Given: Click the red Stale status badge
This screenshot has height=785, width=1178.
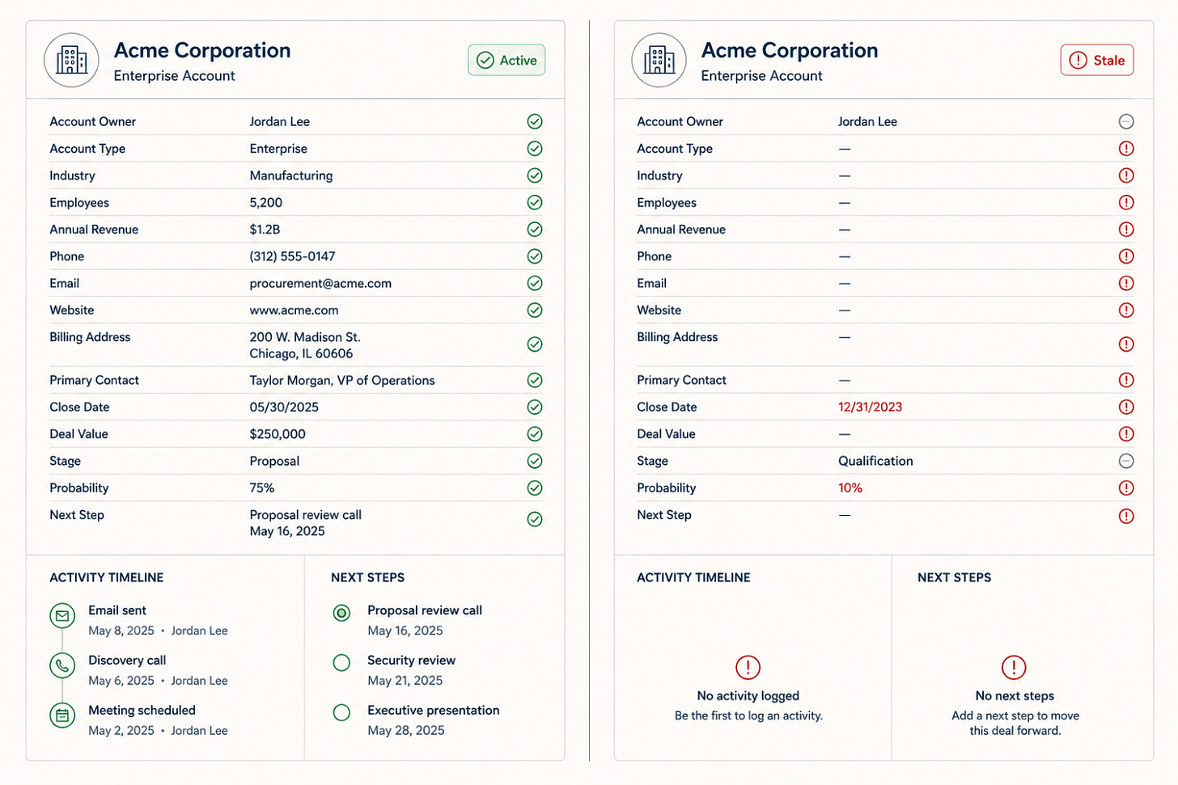Looking at the screenshot, I should pyautogui.click(x=1097, y=60).
